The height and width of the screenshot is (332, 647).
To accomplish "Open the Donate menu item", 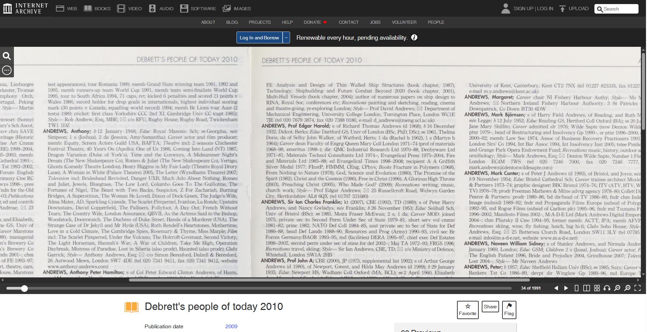I will click(315, 22).
